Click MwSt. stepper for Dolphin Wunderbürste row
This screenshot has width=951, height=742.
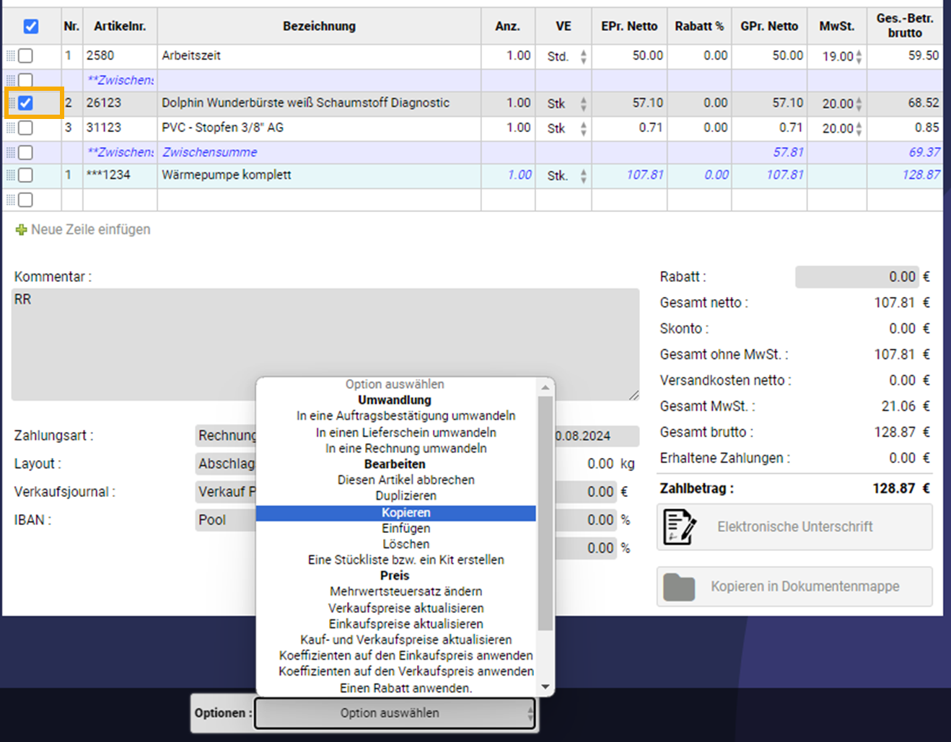[x=859, y=104]
